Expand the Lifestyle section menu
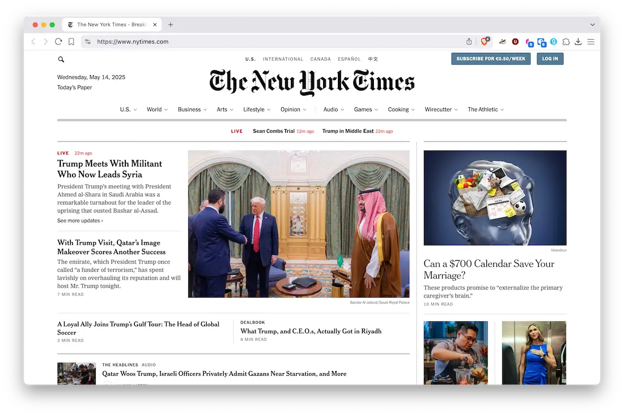This screenshot has height=416, width=624. click(256, 109)
